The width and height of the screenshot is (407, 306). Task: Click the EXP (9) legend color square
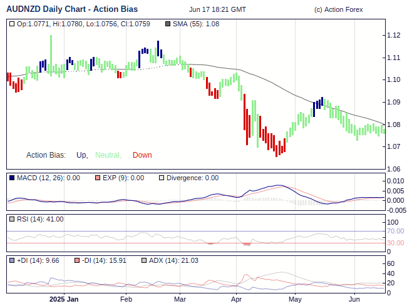(97, 178)
